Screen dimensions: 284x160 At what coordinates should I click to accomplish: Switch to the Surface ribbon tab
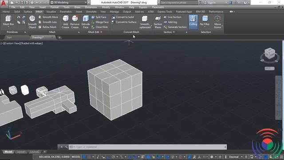[28, 12]
